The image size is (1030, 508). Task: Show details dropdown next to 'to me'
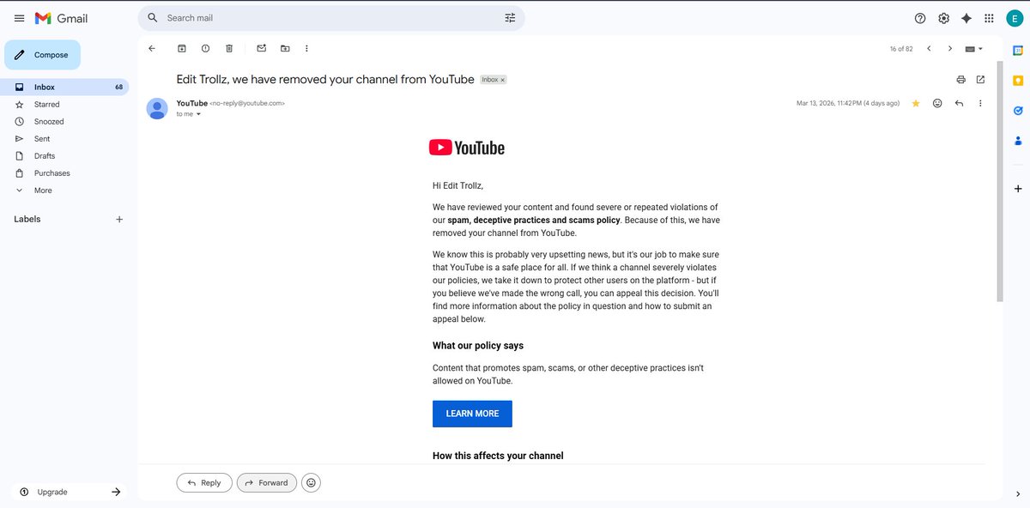(198, 114)
